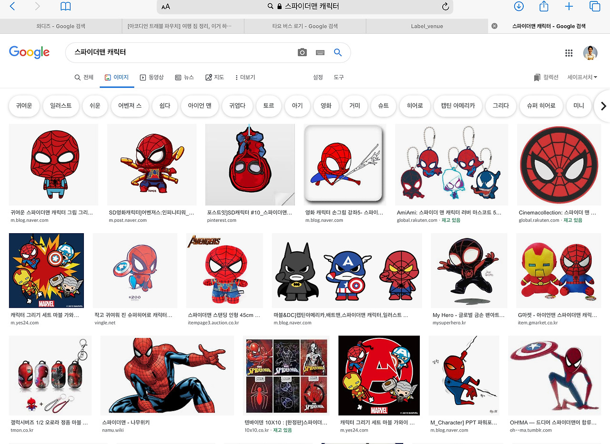
Task: Switch to the 아코디언 트래블 파우치 tab
Action: click(183, 26)
